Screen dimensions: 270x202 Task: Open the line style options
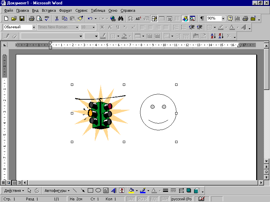tap(165, 190)
